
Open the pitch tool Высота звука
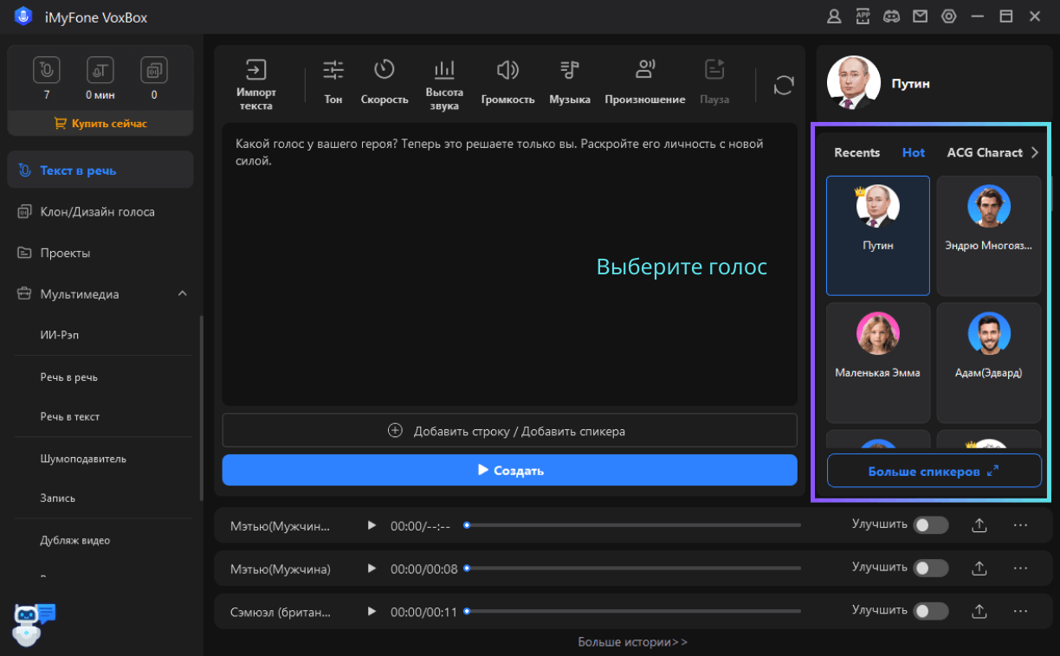click(x=444, y=84)
